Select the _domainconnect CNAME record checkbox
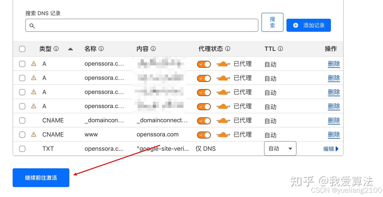 [22, 121]
